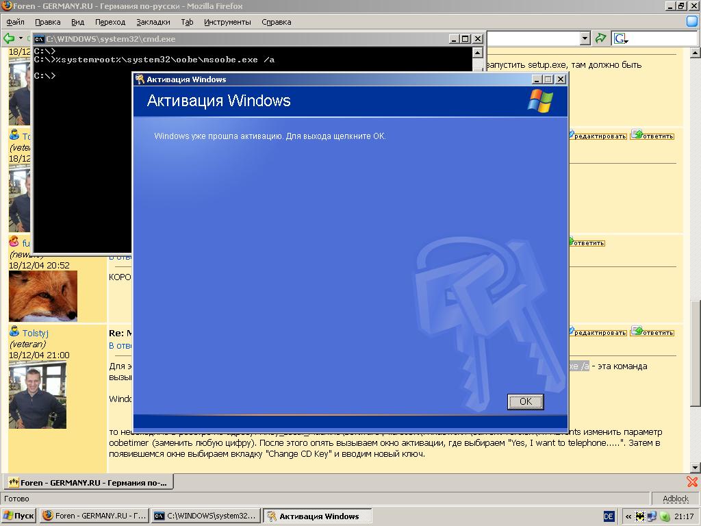Screen dimensions: 701x526
Task: Click the '18/12/04 20:52' post date
Action: (39, 265)
